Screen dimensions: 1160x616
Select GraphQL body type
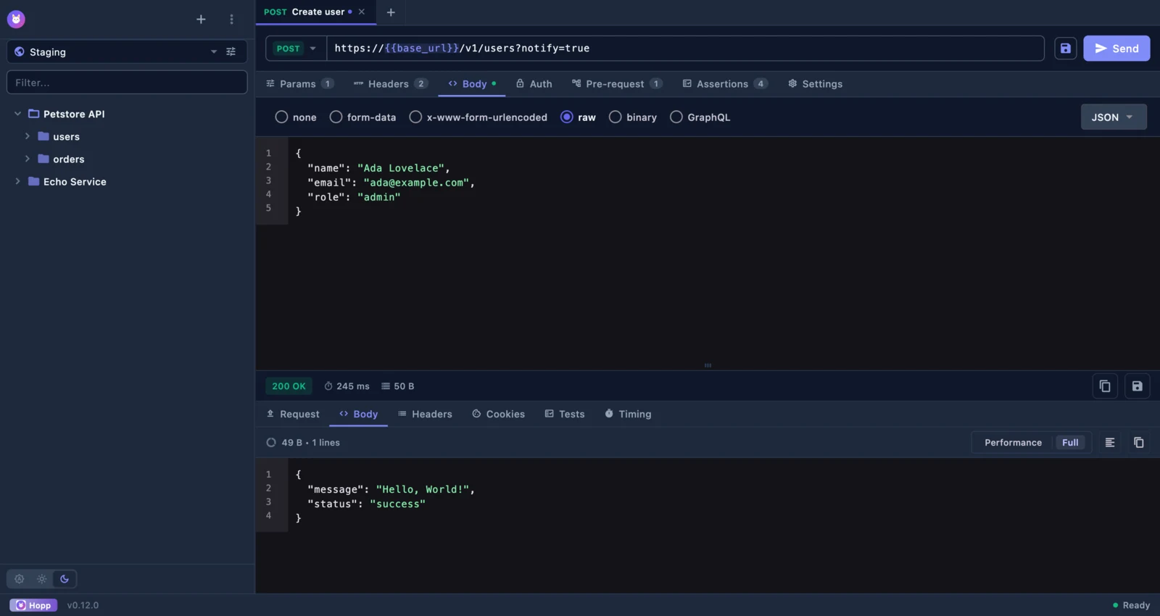coord(700,117)
